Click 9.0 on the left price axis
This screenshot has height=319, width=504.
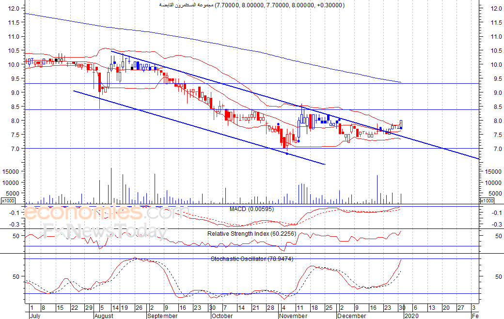[16, 93]
